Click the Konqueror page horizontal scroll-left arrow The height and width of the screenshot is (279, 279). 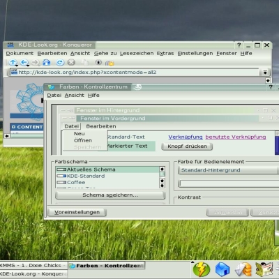pyautogui.click(x=7, y=136)
